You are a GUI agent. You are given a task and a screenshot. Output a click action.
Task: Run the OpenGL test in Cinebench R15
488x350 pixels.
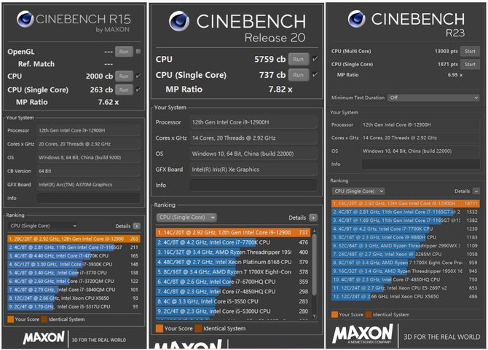124,52
